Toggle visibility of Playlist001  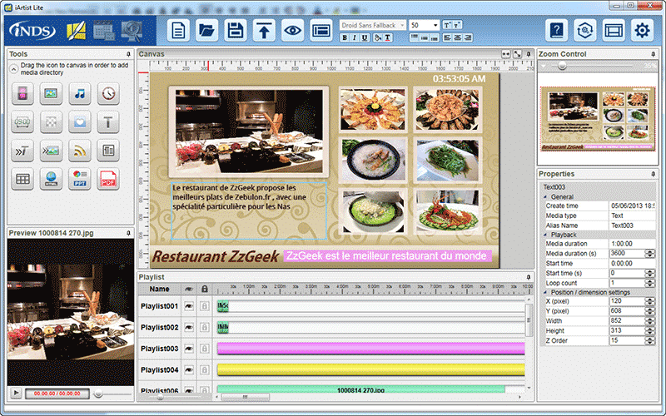189,306
